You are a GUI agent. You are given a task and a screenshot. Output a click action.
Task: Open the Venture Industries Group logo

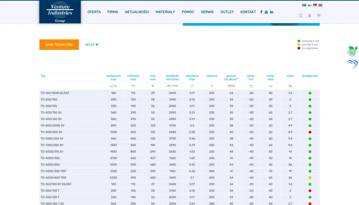click(x=60, y=12)
